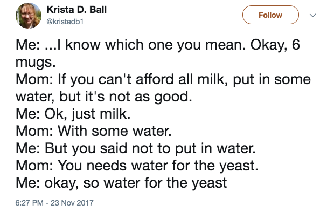Click the line 'I know which one you mean'
Screen dimensions: 327x212
tap(151, 45)
